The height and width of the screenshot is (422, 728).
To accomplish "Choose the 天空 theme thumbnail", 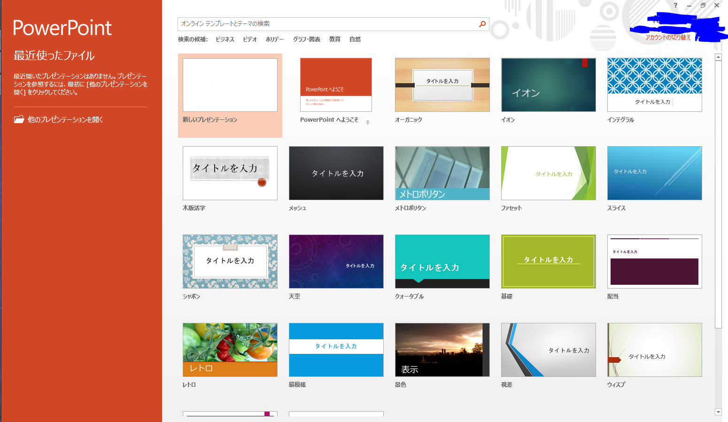I will click(x=336, y=262).
